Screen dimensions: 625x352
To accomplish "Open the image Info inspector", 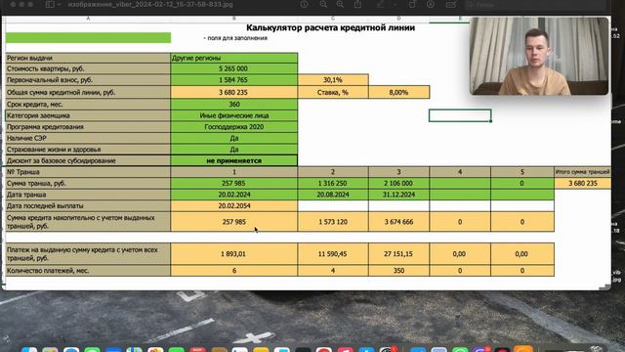I will [x=304, y=4].
